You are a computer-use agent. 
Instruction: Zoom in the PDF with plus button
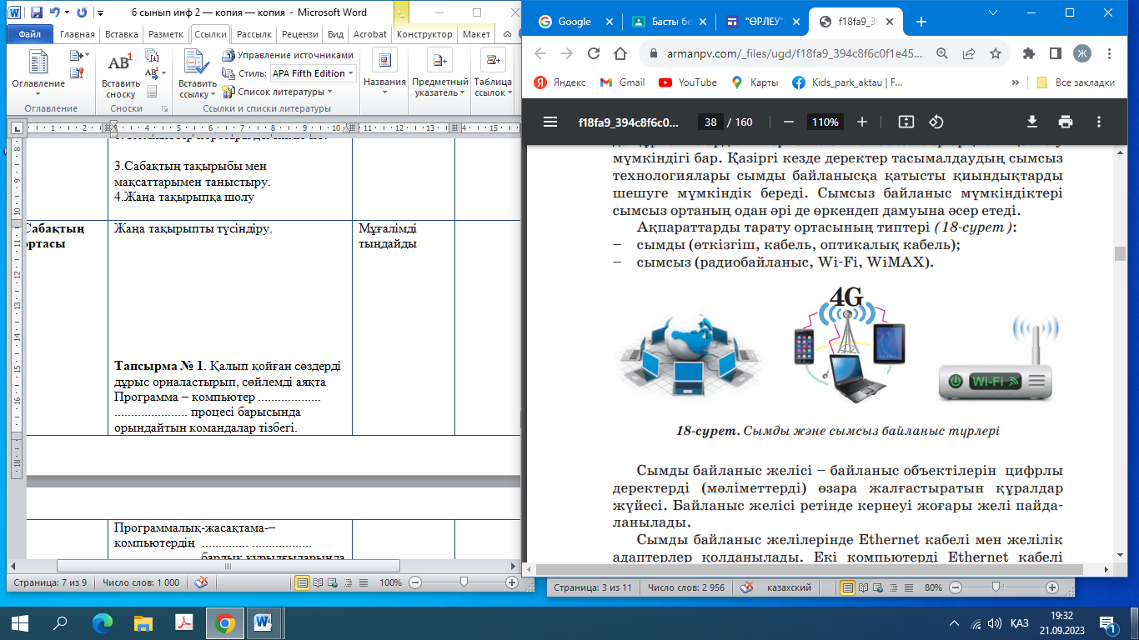click(862, 122)
